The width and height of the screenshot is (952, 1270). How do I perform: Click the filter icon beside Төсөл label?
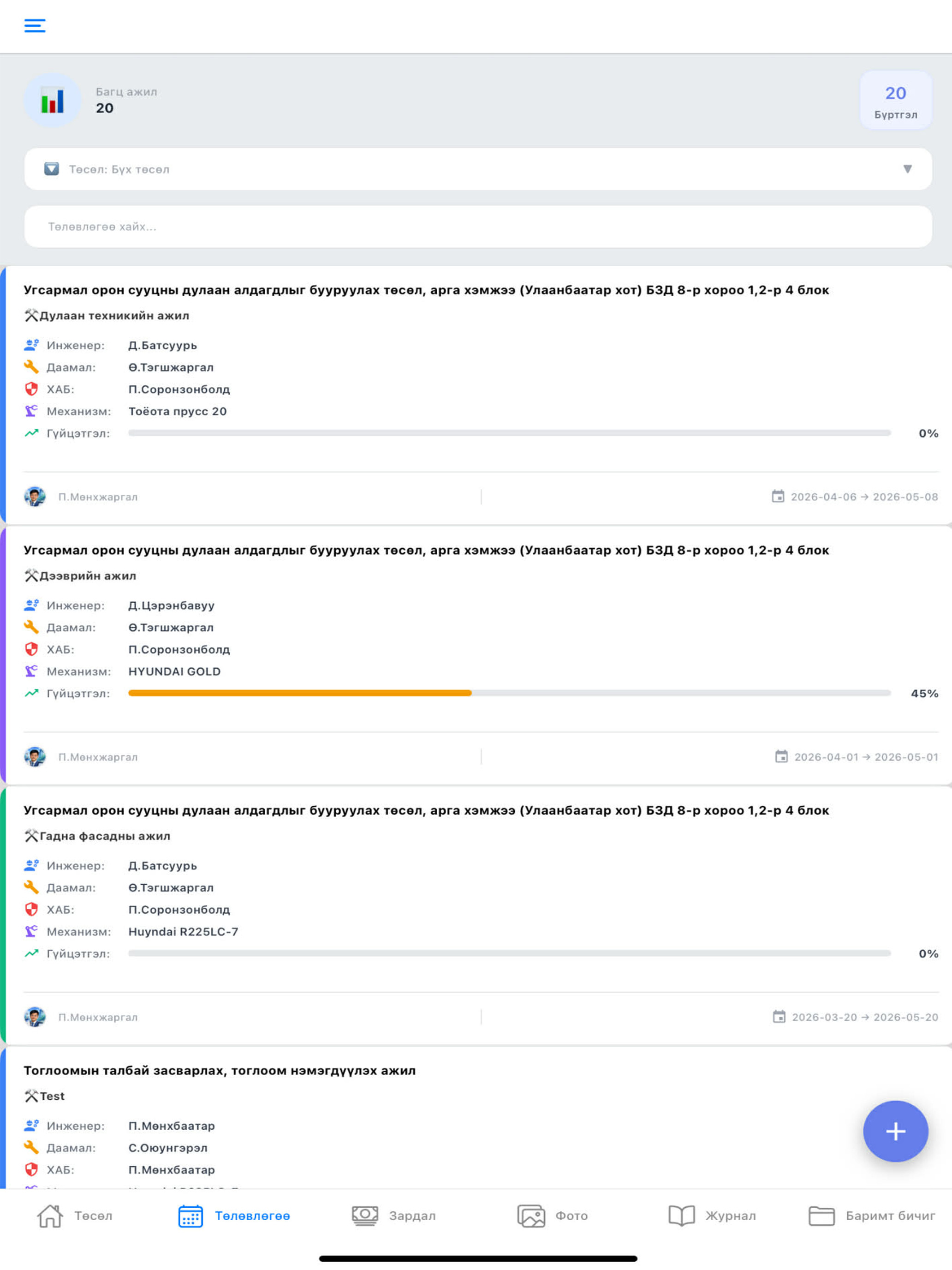(x=52, y=169)
